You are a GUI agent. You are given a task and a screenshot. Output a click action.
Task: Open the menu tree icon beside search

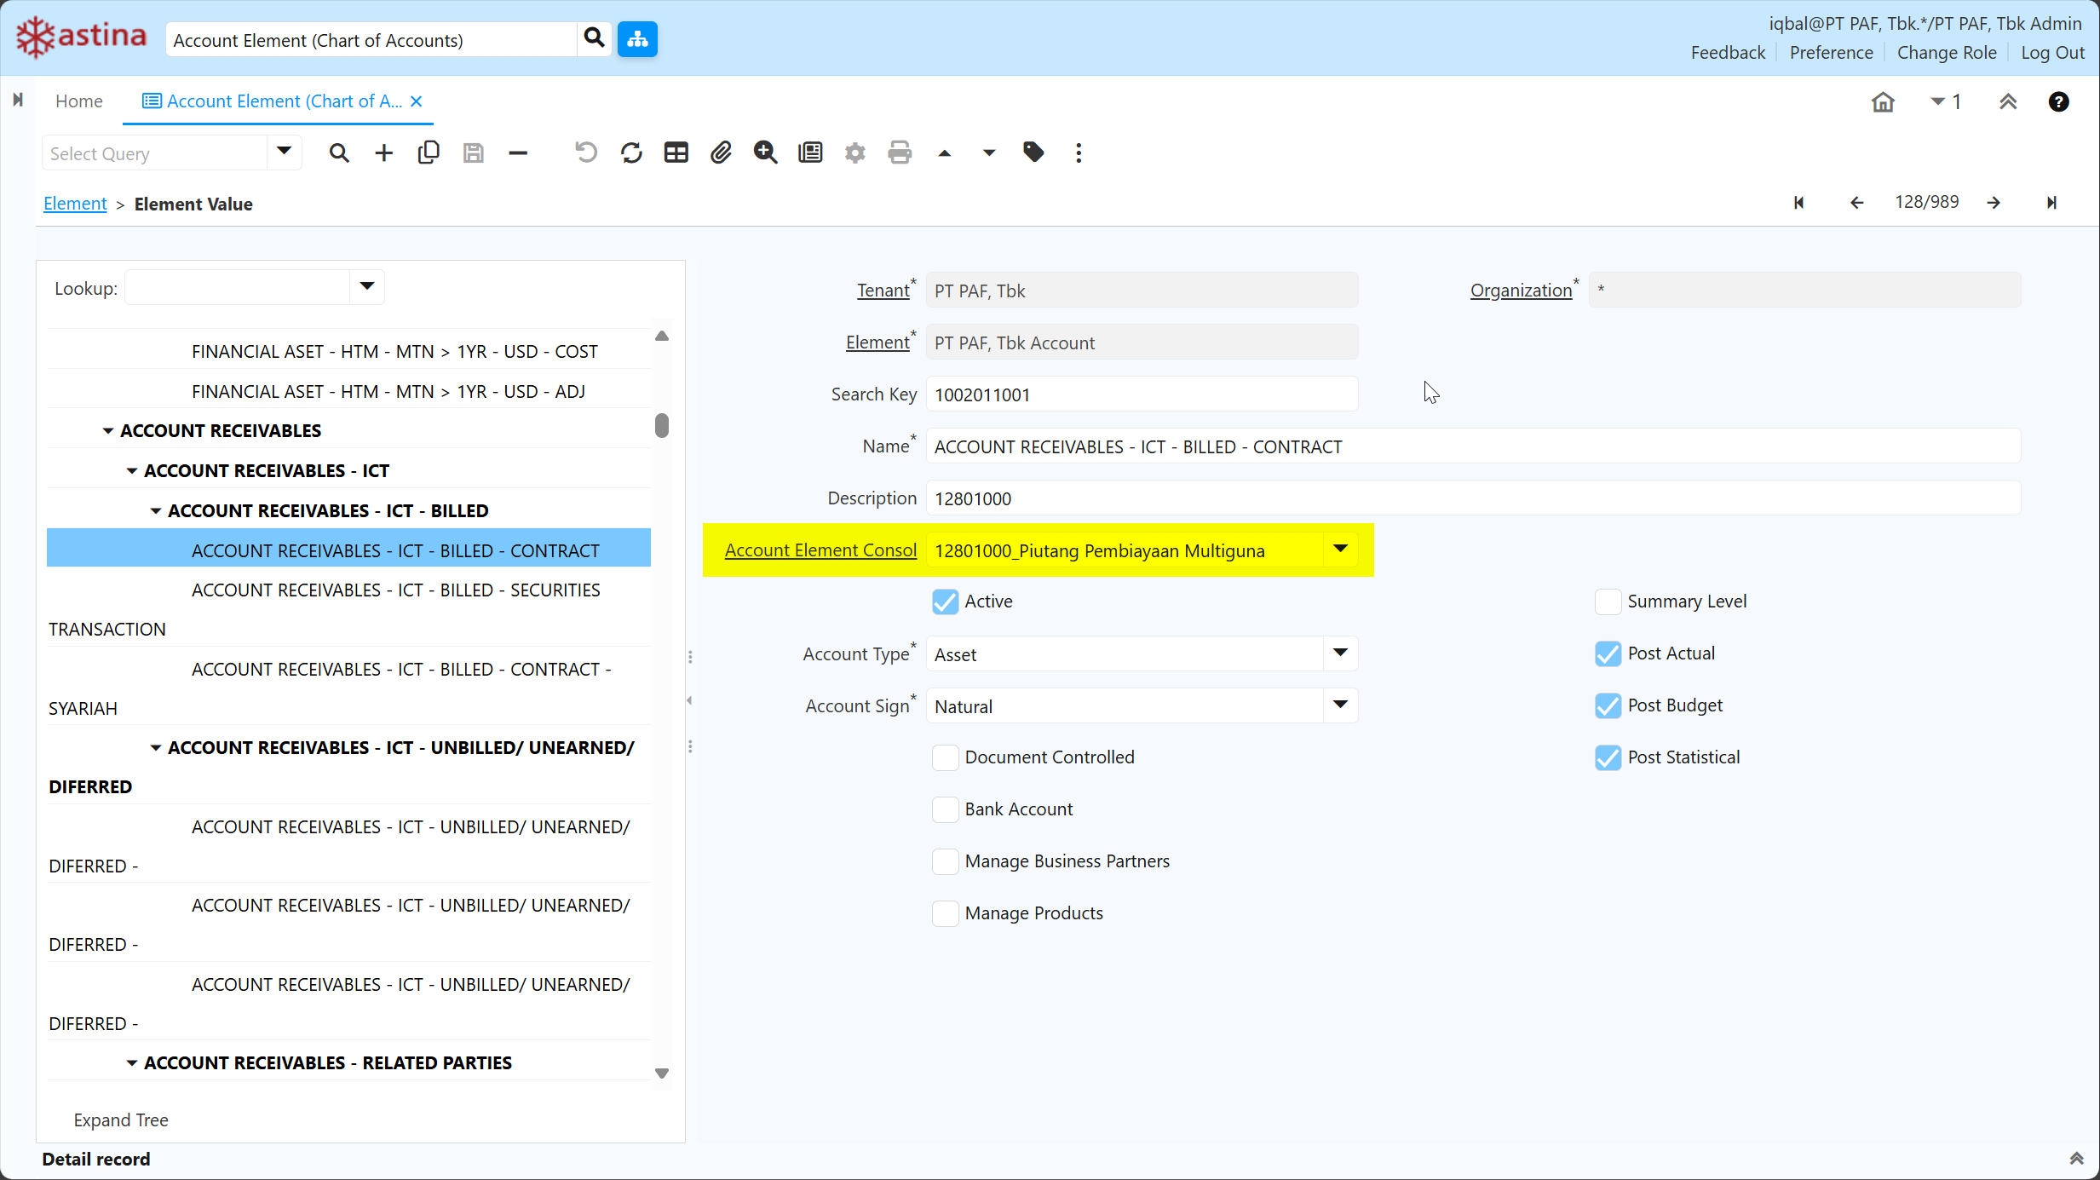(637, 39)
